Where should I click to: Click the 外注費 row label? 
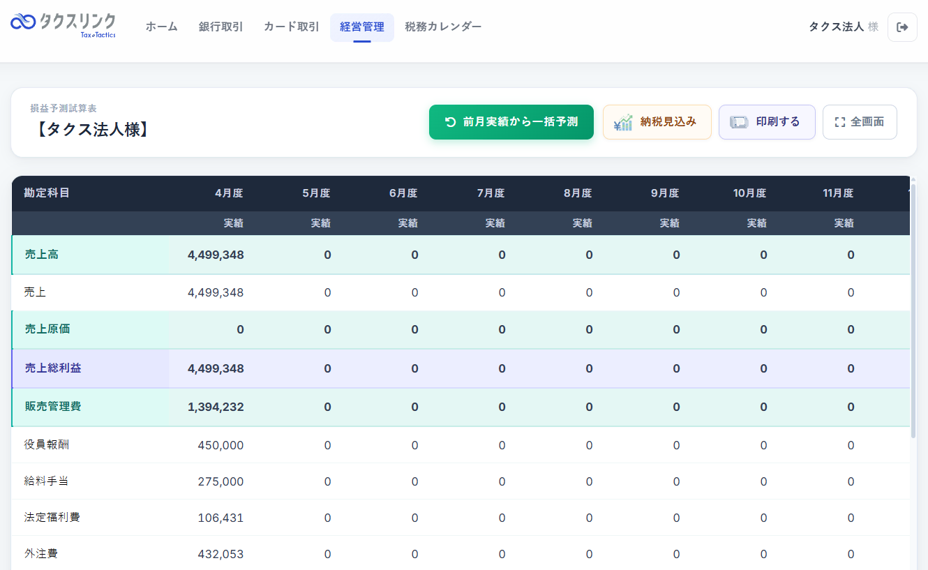click(x=40, y=554)
